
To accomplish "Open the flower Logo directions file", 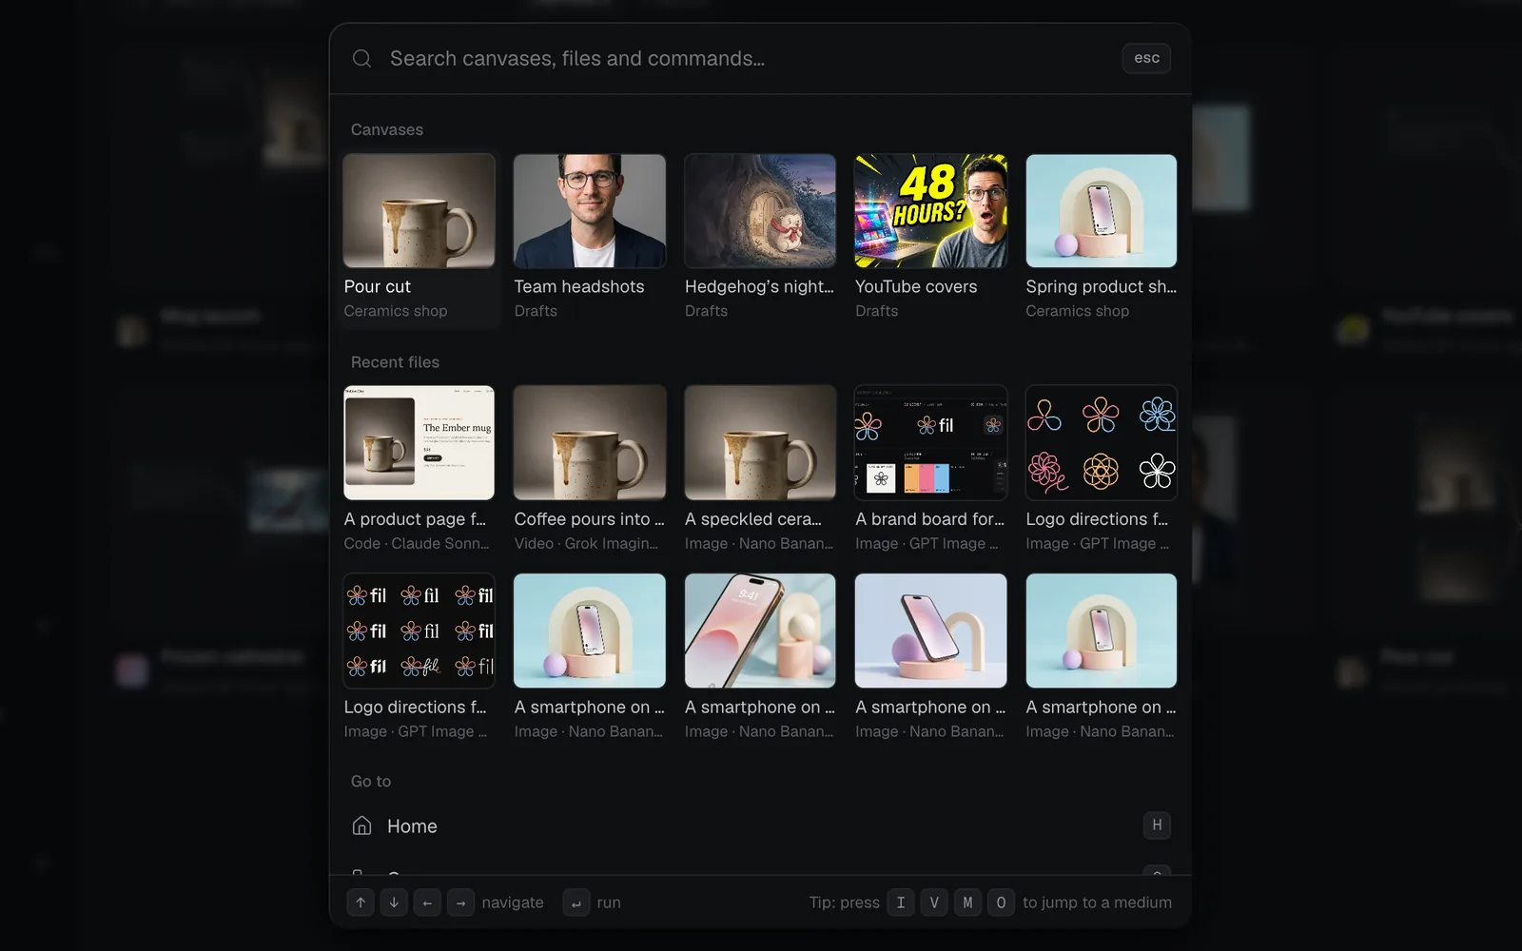I will [1101, 469].
